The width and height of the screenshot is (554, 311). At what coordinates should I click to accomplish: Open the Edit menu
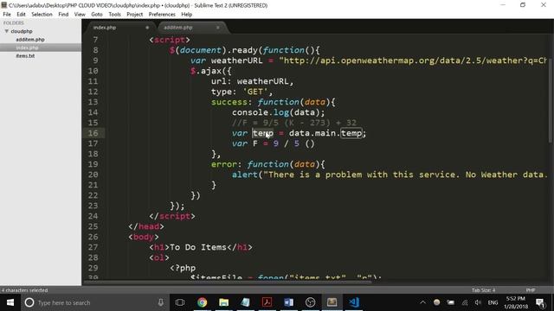[21, 15]
